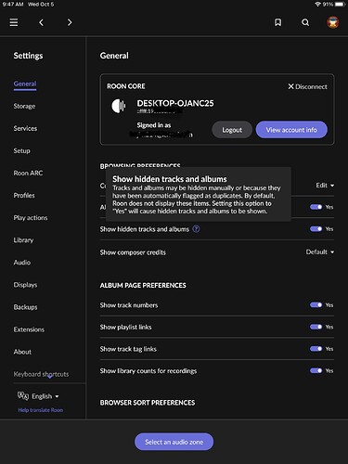Image resolution: width=348 pixels, height=464 pixels.
Task: Toggle Show track tag links switch
Action: (316, 349)
